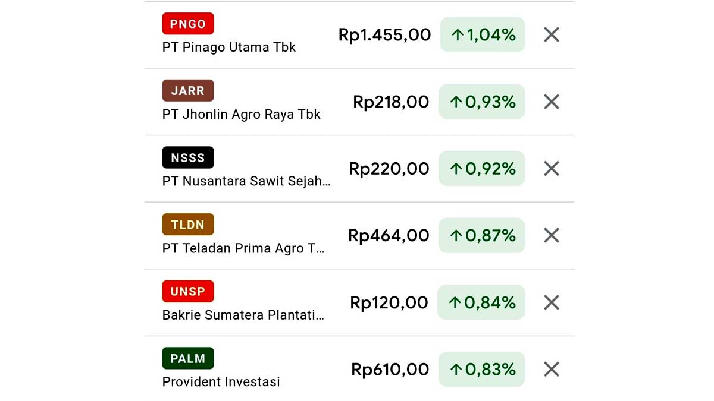The height and width of the screenshot is (401, 714).
Task: Open the TLDN ticker badge
Action: tap(188, 225)
